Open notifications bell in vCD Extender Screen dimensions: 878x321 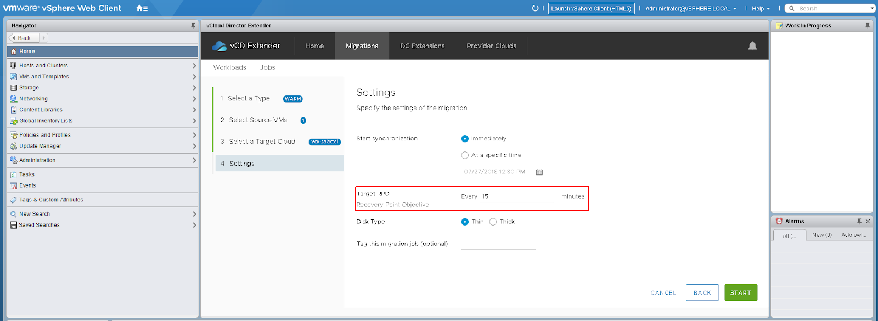click(752, 46)
